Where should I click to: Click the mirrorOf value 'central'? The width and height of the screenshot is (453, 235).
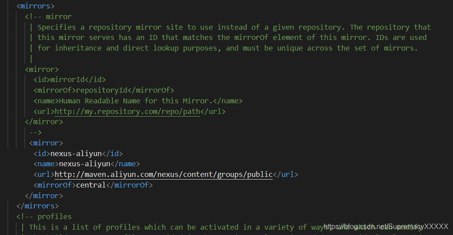coord(91,185)
